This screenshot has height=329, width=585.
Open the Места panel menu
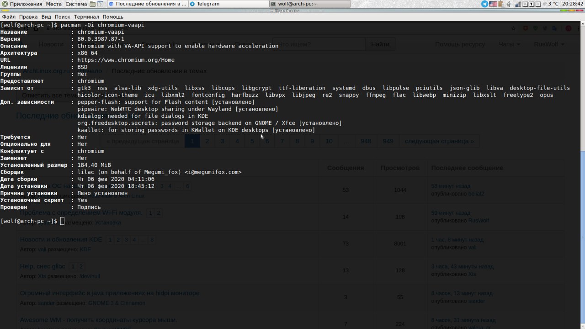53,4
